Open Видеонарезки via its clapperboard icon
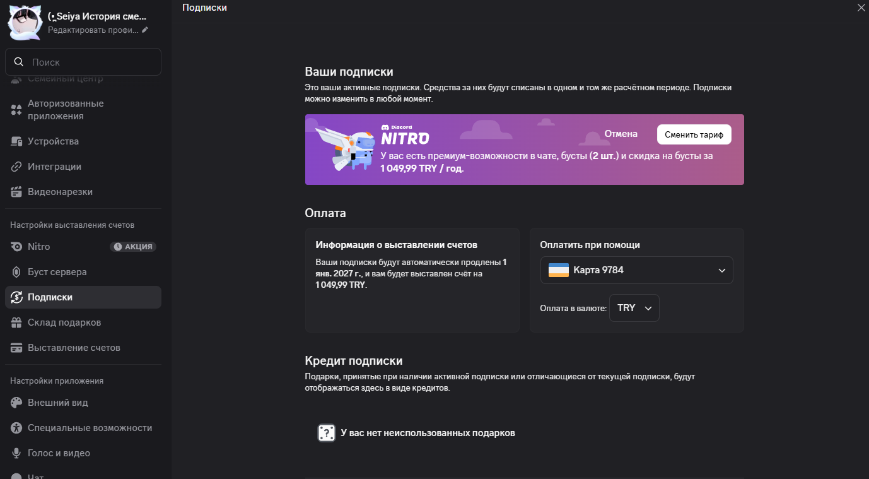 tap(16, 192)
